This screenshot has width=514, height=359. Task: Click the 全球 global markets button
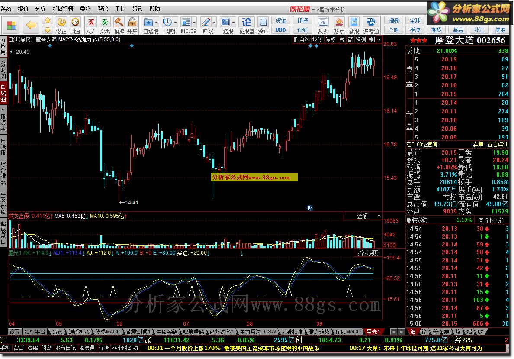(415, 21)
